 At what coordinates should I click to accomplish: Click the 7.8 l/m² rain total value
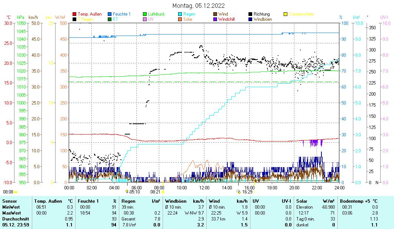(x=129, y=225)
